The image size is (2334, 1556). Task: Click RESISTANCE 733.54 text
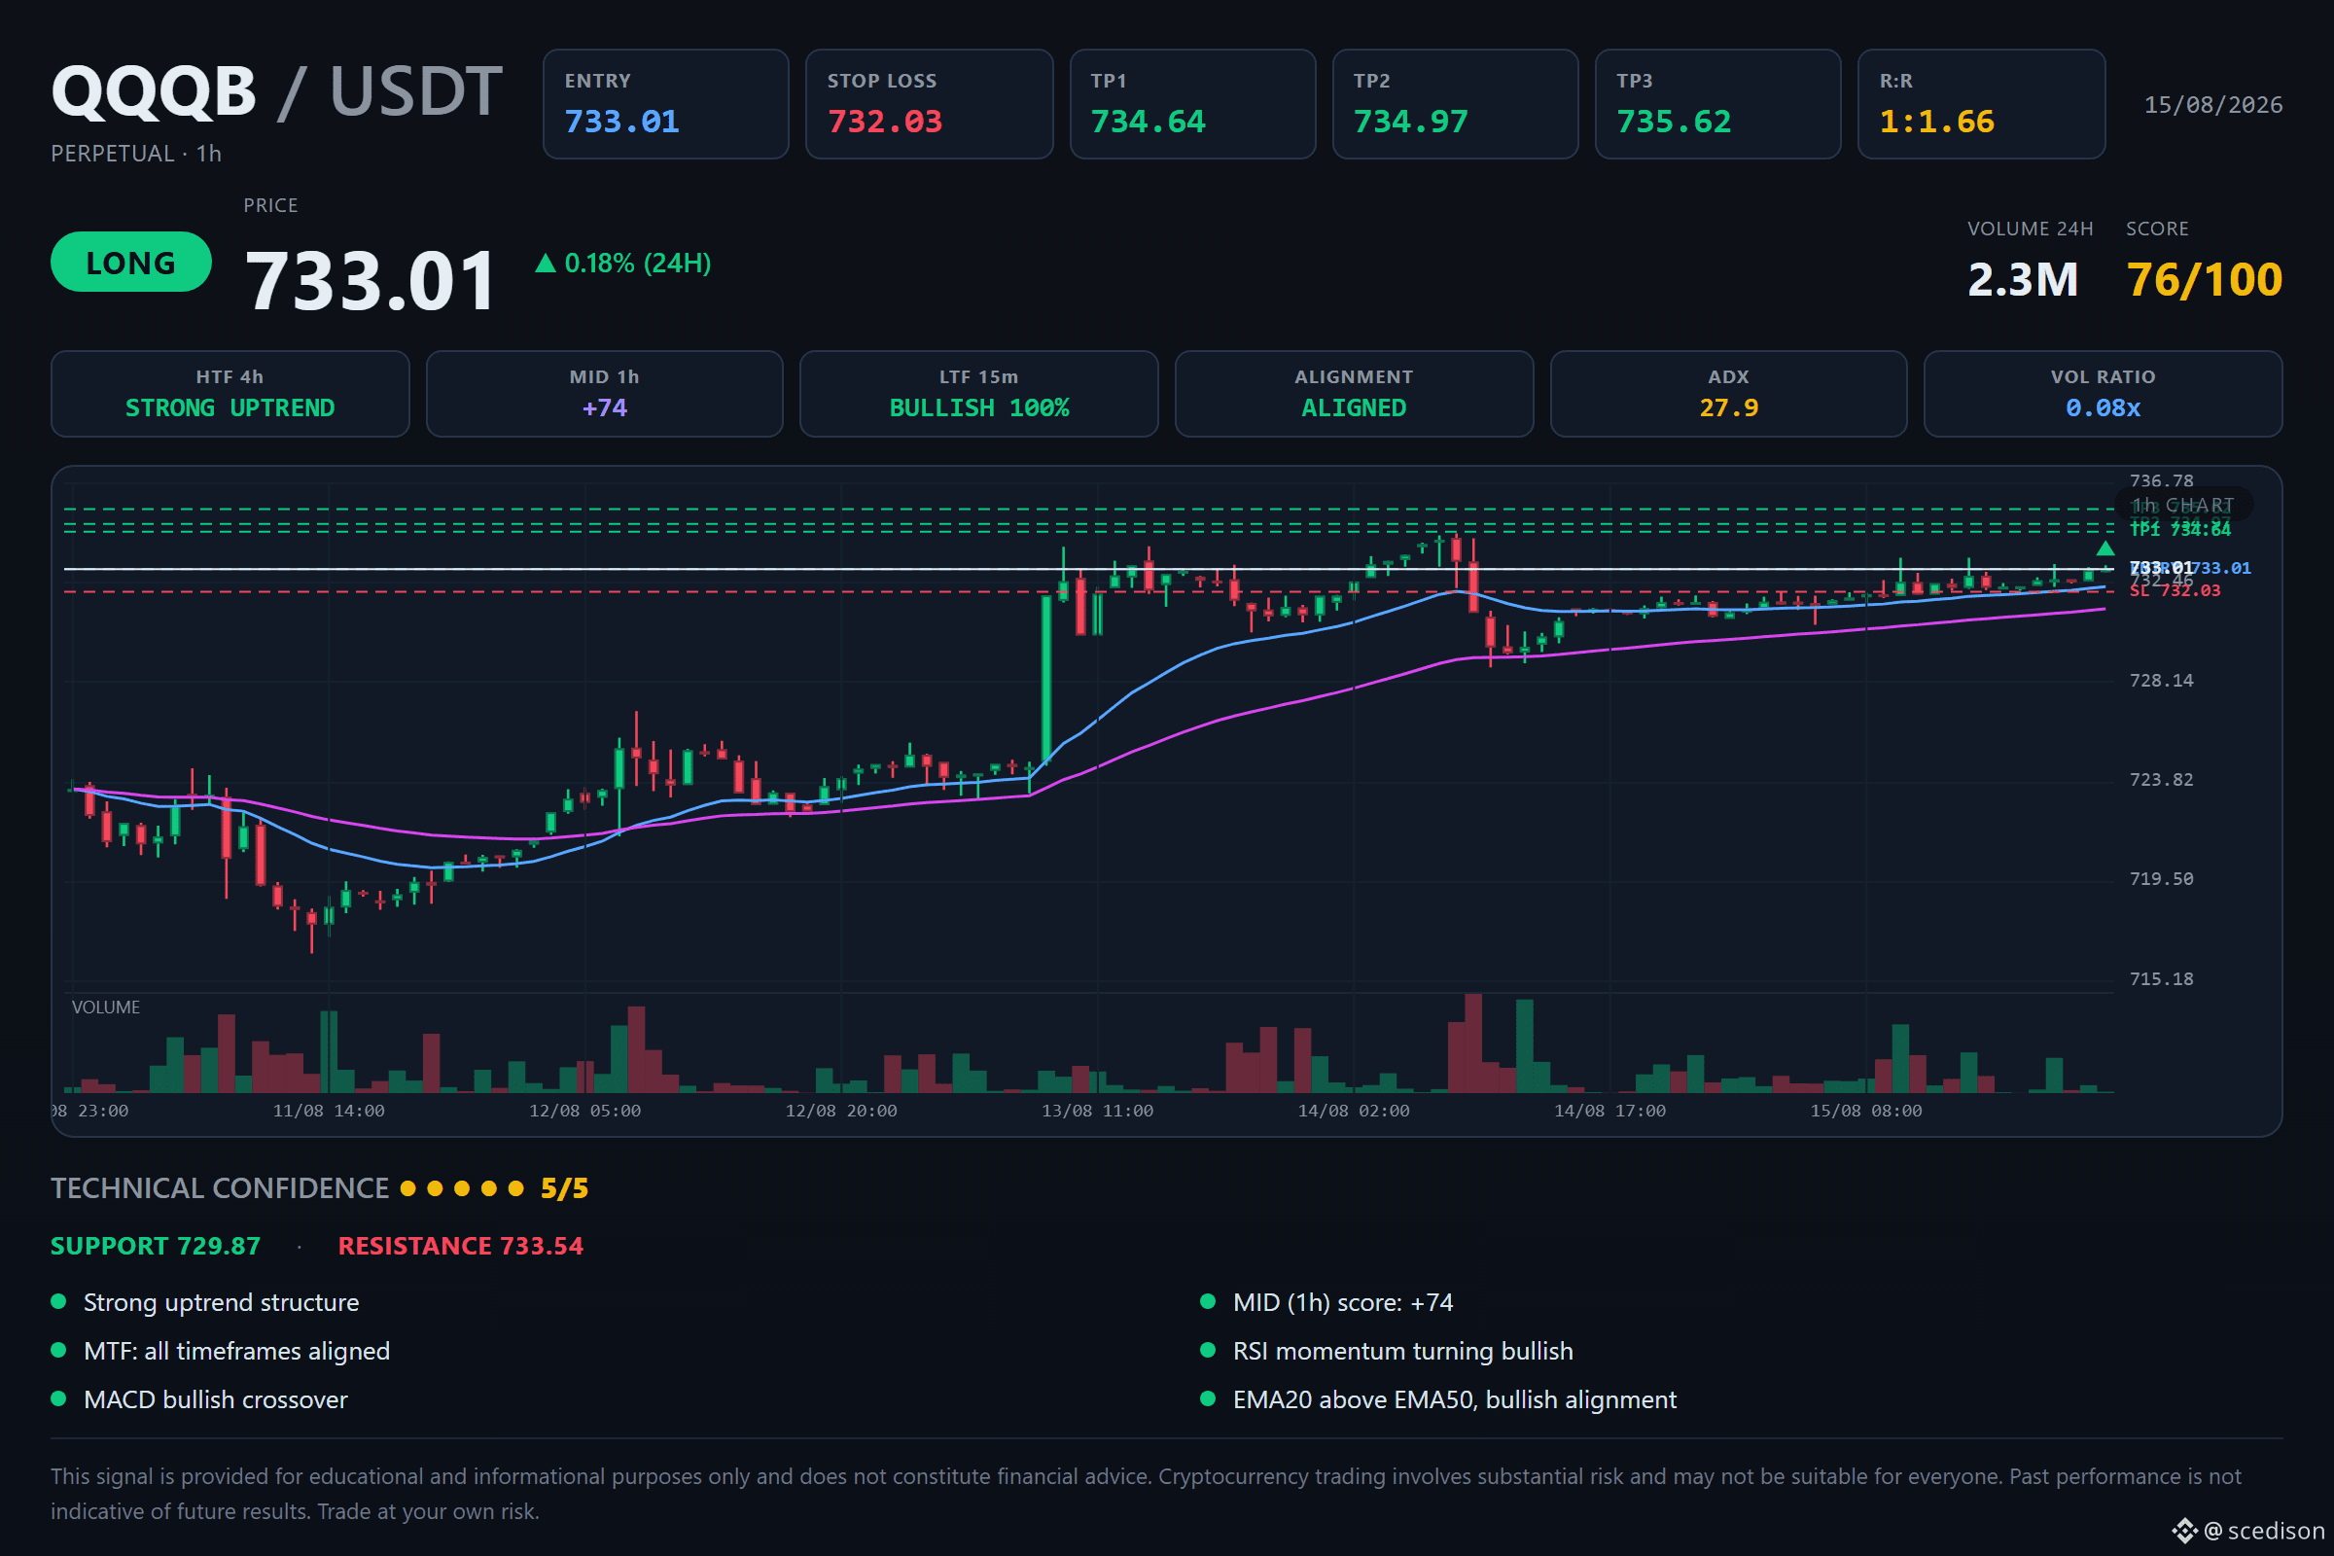coord(460,1247)
